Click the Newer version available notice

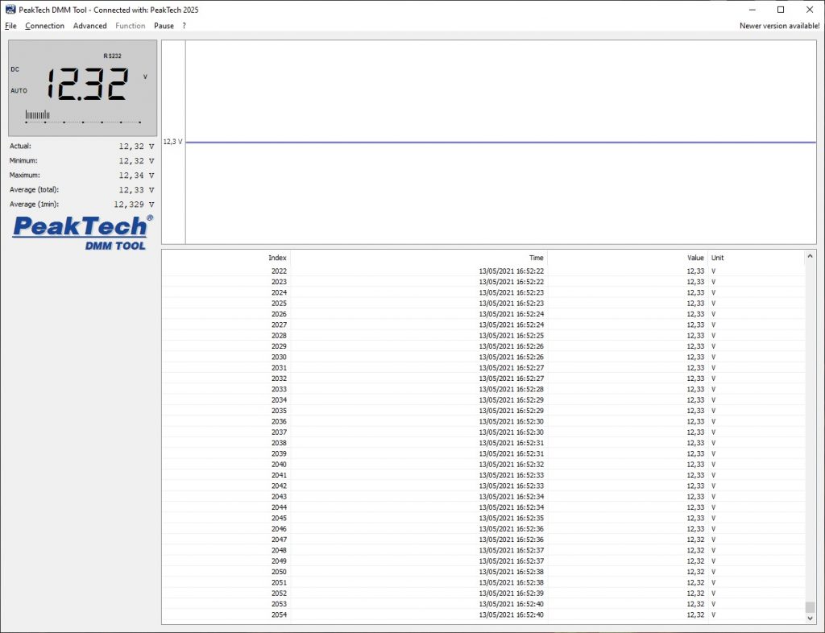click(779, 26)
